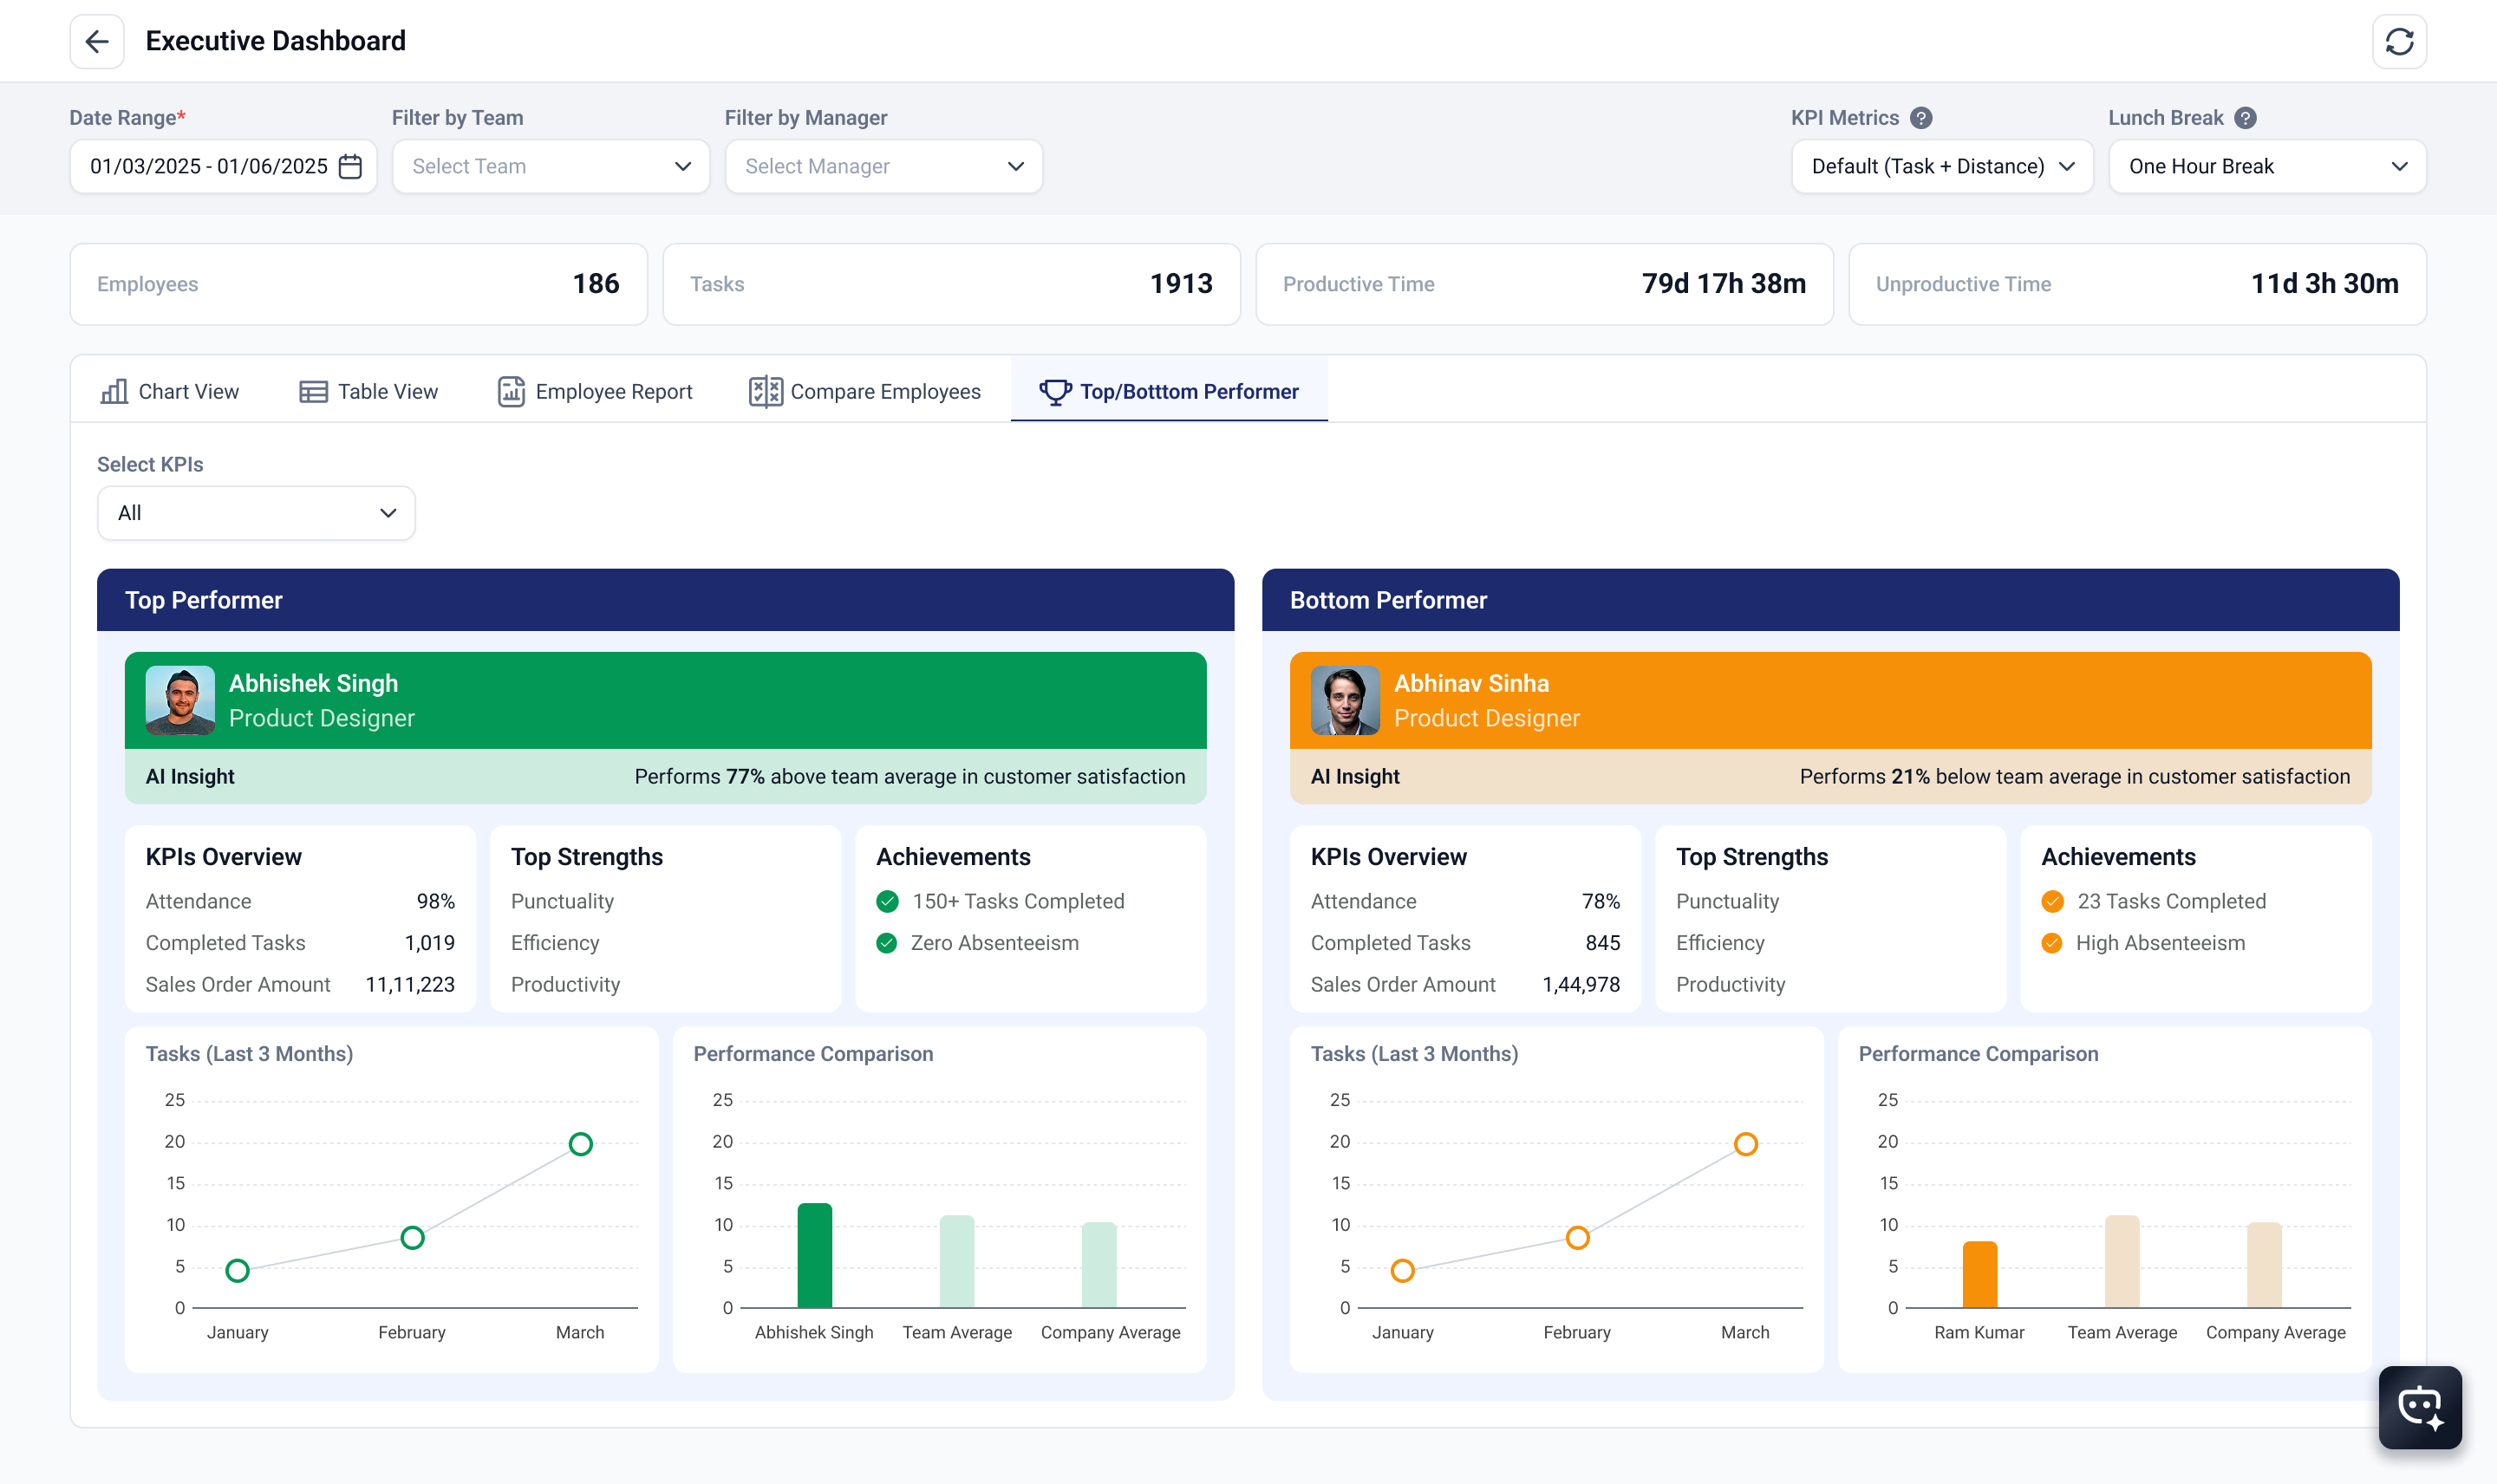This screenshot has width=2497, height=1484.
Task: Click the KPI Metrics help icon
Action: pyautogui.click(x=1920, y=118)
